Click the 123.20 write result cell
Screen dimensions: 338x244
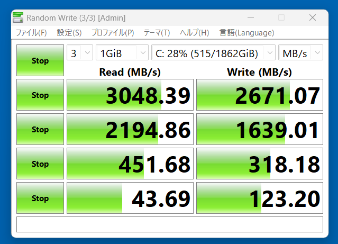click(x=259, y=198)
